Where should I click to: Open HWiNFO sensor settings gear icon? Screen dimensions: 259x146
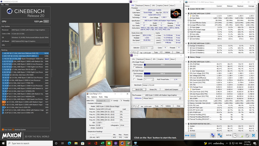pyautogui.click(x=247, y=135)
